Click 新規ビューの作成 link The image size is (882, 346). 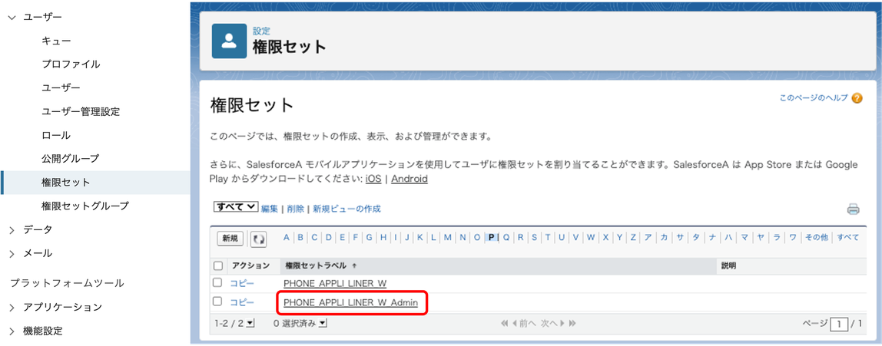tap(346, 209)
